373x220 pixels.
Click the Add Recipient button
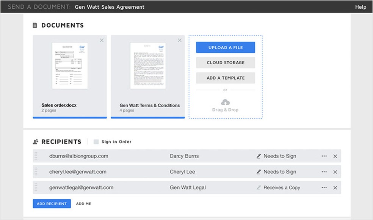pos(52,203)
